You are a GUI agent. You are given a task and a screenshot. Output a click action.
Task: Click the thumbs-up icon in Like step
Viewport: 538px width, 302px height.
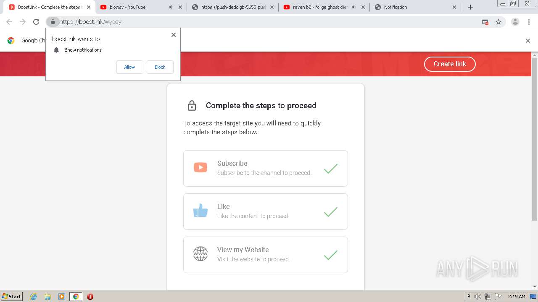200,210
